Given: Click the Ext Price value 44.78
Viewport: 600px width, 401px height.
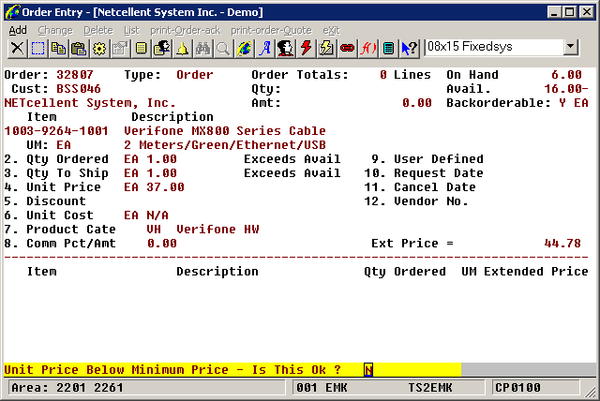Looking at the screenshot, I should click(562, 244).
